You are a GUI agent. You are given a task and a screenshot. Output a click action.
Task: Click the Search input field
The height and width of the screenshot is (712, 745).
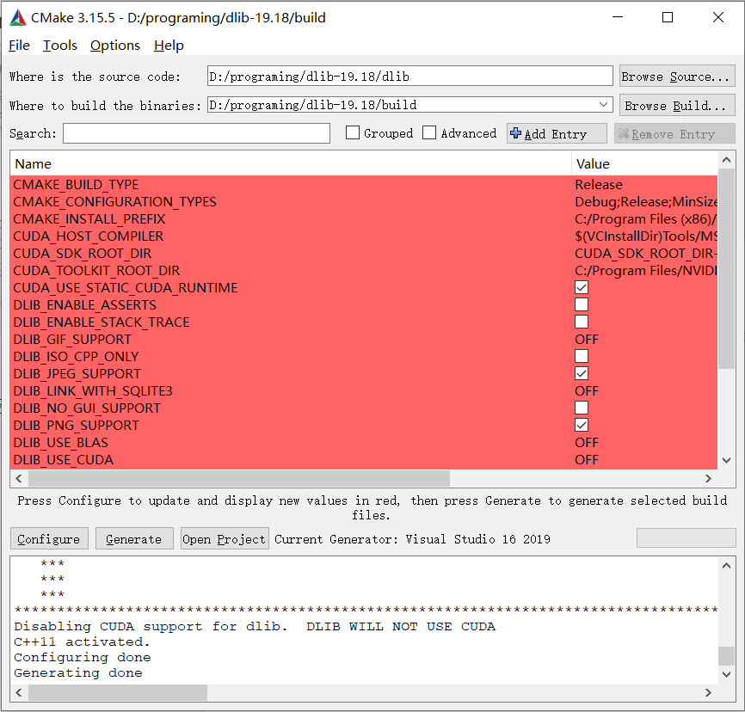point(196,133)
